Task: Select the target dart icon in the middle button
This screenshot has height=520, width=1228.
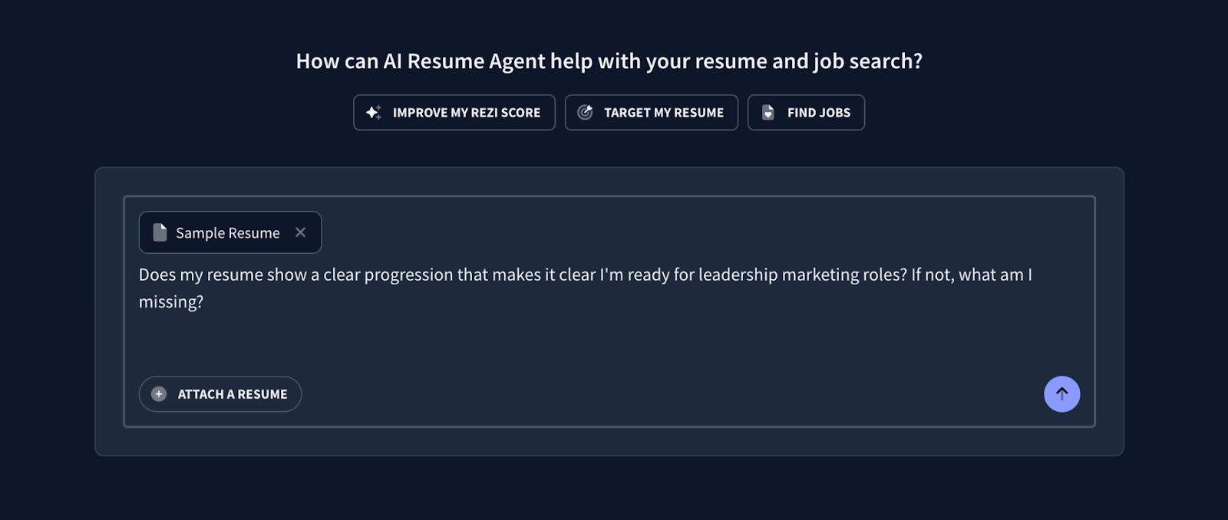Action: click(x=585, y=112)
